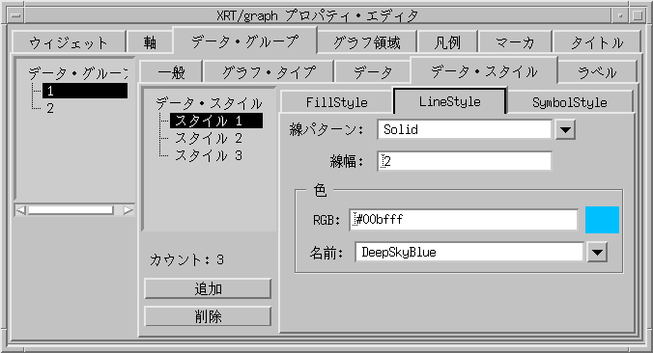Image resolution: width=653 pixels, height=353 pixels.
Task: Select the LineStyle tab
Action: tap(450, 101)
